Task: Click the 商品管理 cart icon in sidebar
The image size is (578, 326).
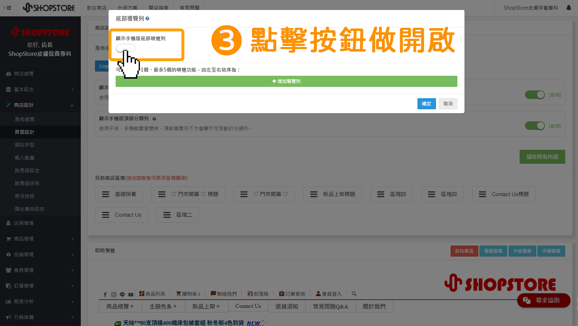Action: 9,239
